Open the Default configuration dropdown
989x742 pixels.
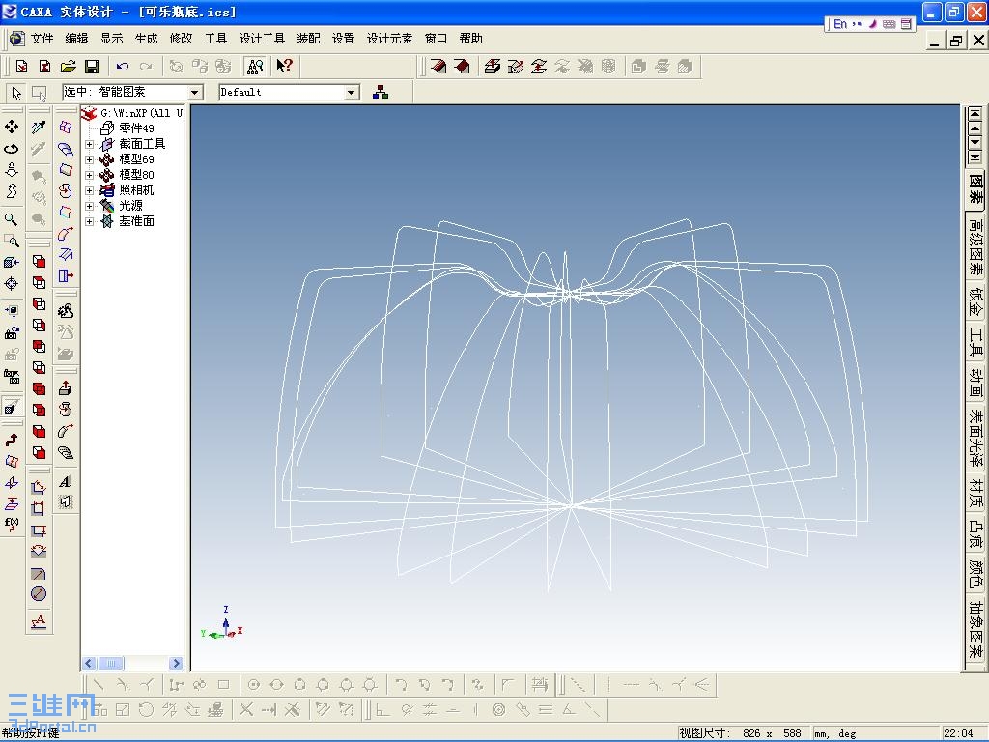[x=352, y=93]
